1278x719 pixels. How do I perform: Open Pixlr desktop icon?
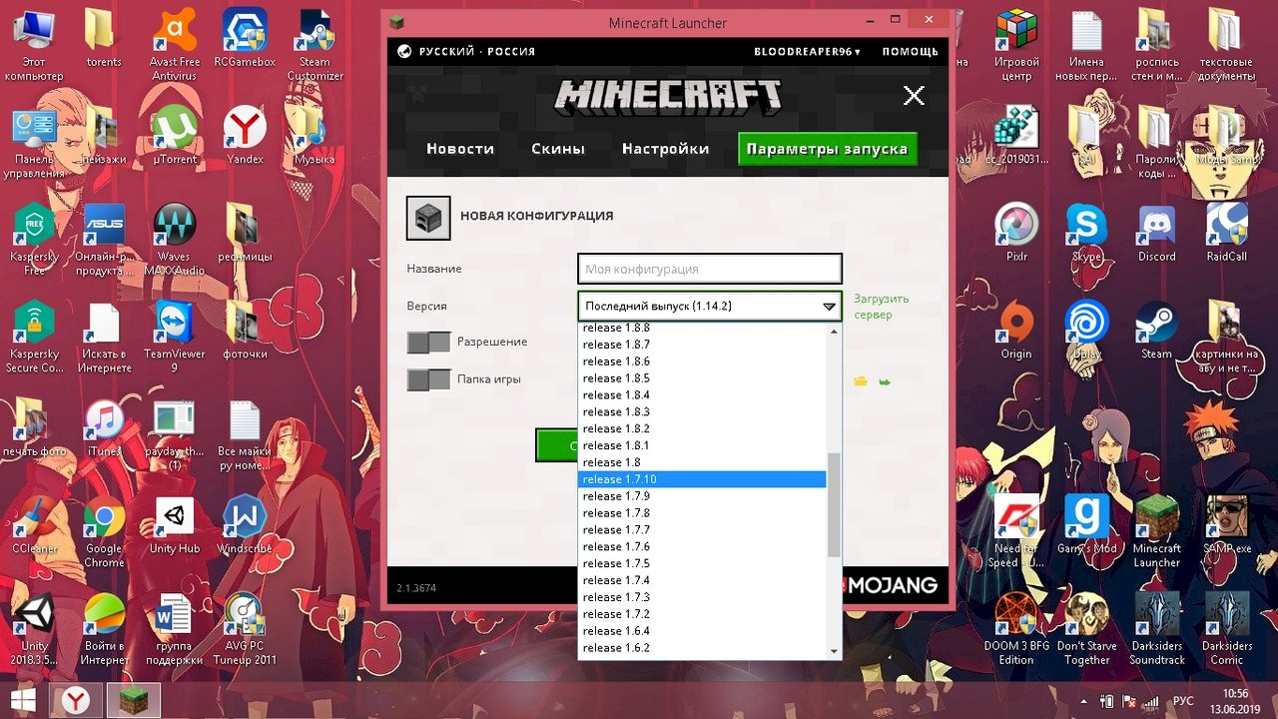point(1016,233)
